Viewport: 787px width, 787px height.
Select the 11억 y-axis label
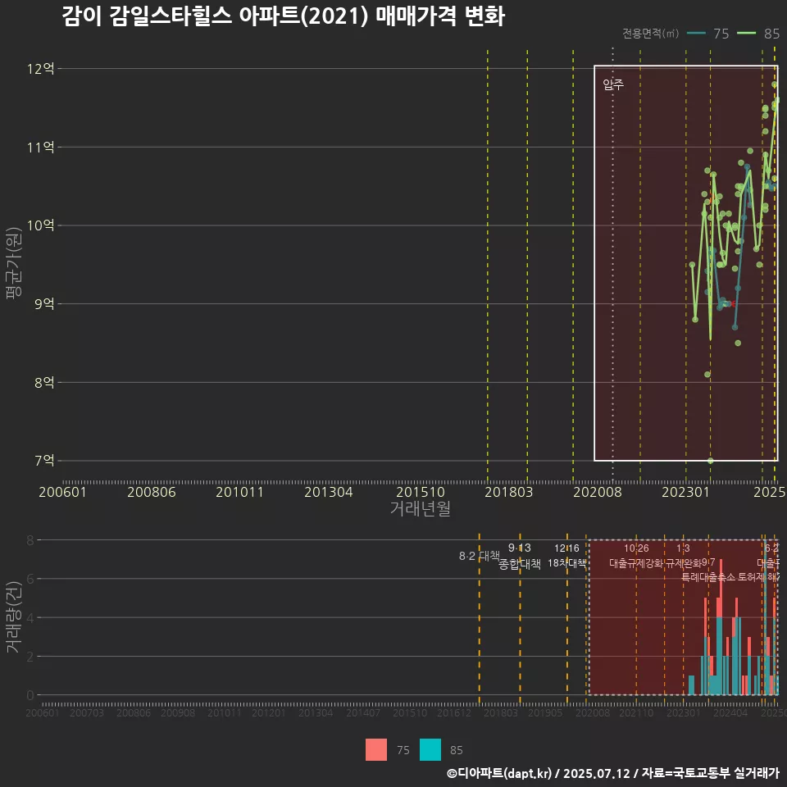coord(41,147)
